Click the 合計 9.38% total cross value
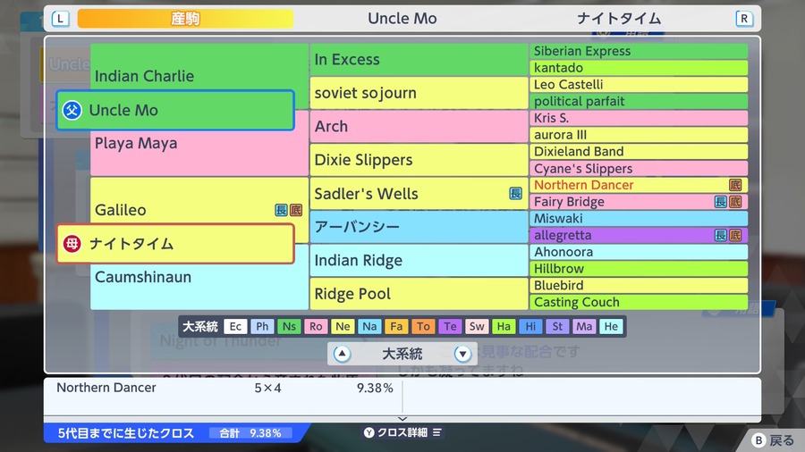The image size is (805, 452). (251, 433)
